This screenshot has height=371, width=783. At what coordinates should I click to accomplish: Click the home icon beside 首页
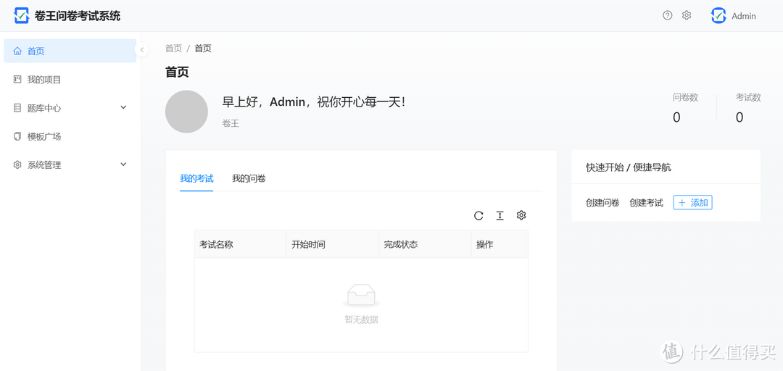(x=17, y=51)
